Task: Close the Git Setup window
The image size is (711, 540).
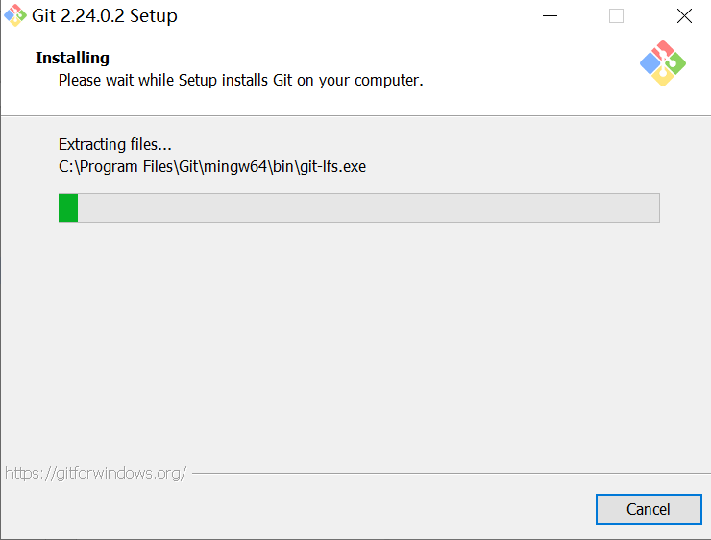Action: (x=683, y=16)
